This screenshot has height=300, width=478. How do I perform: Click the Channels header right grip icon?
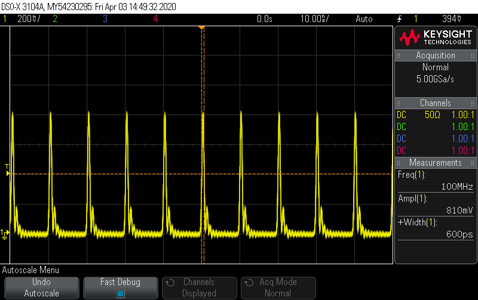coord(473,103)
